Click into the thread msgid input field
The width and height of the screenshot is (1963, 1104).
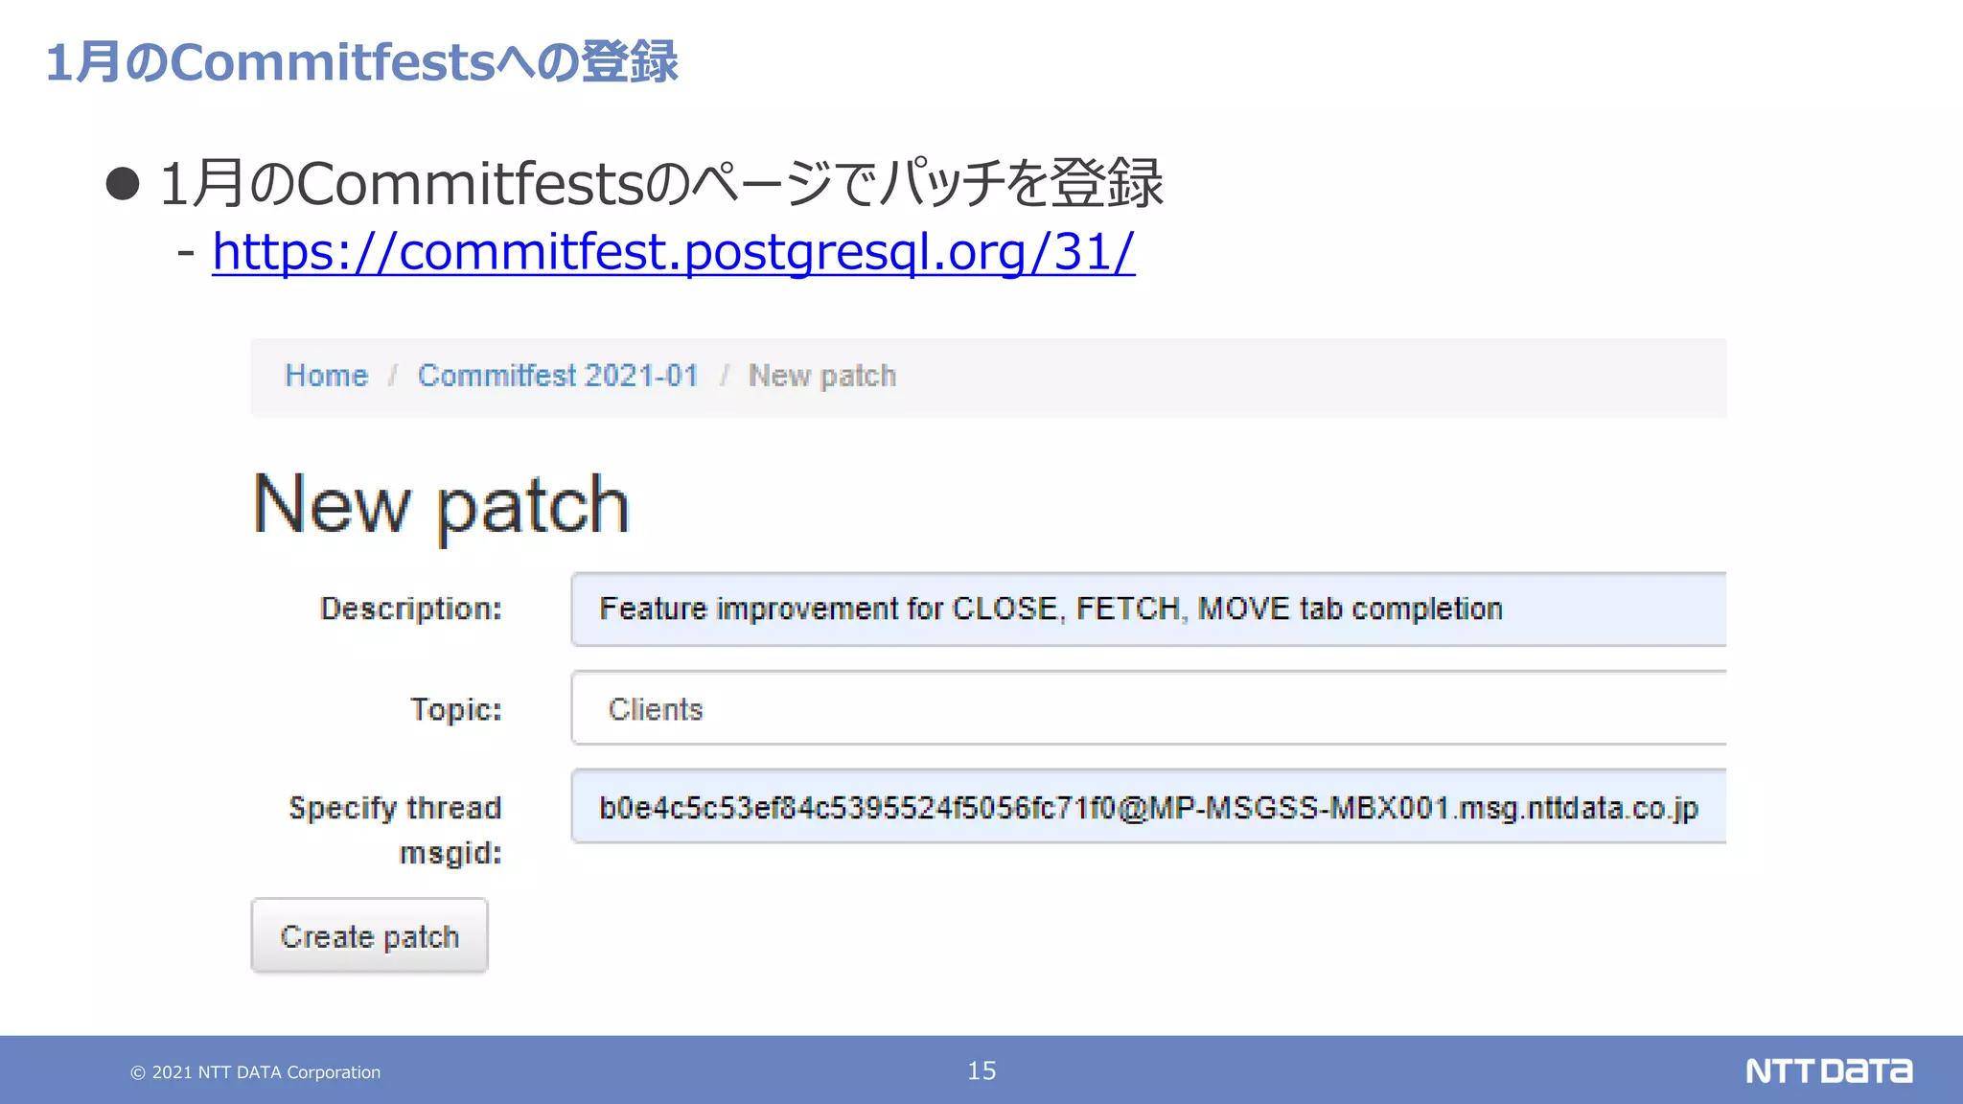[1148, 807]
